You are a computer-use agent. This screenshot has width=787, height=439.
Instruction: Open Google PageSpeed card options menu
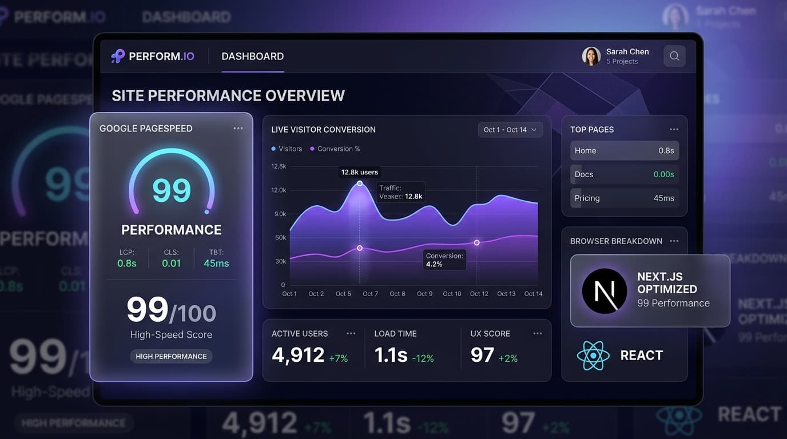(238, 129)
